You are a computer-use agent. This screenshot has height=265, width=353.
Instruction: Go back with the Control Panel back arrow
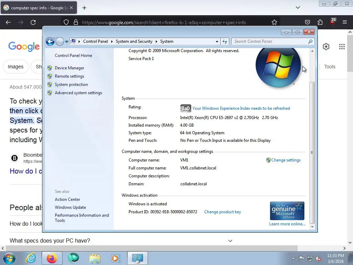(x=50, y=41)
